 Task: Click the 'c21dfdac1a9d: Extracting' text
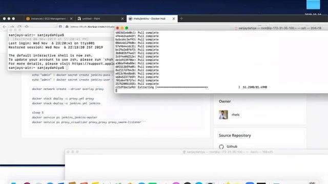click(134, 87)
